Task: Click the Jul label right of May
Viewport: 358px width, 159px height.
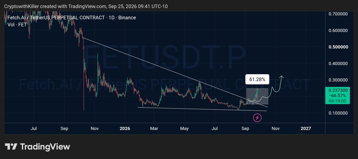Action: click(215, 129)
